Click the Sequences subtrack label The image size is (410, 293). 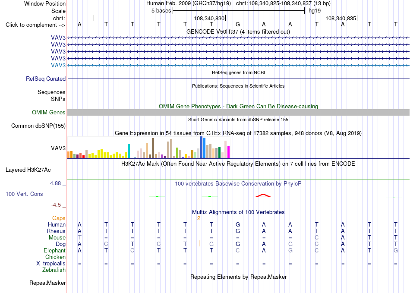(51, 92)
